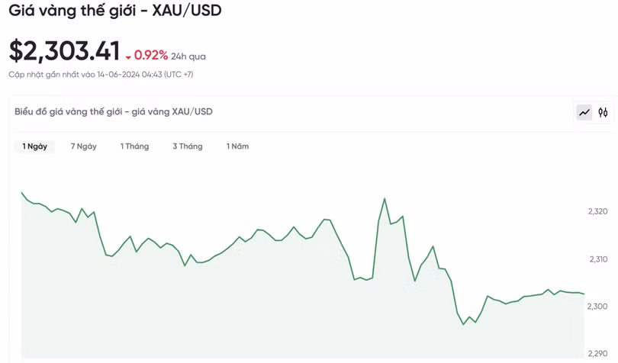618x363 pixels.
Task: Click the 'Biểu đồ giá vàng thế giới' chart title
Action: click(114, 112)
